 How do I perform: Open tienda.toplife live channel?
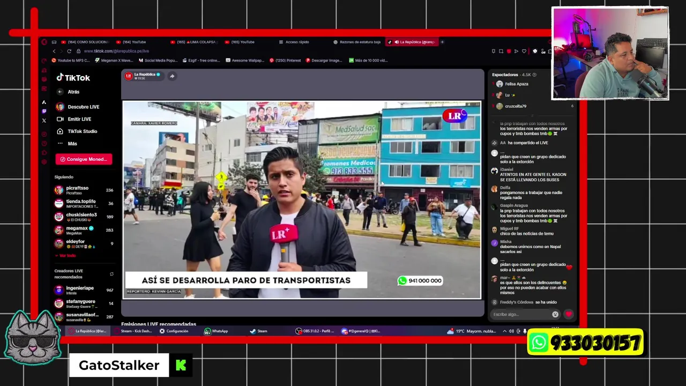(x=84, y=203)
